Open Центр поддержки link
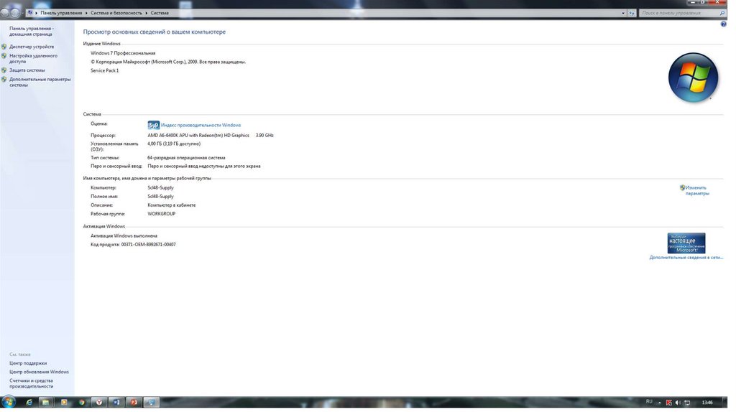The height and width of the screenshot is (412, 736). 28,364
